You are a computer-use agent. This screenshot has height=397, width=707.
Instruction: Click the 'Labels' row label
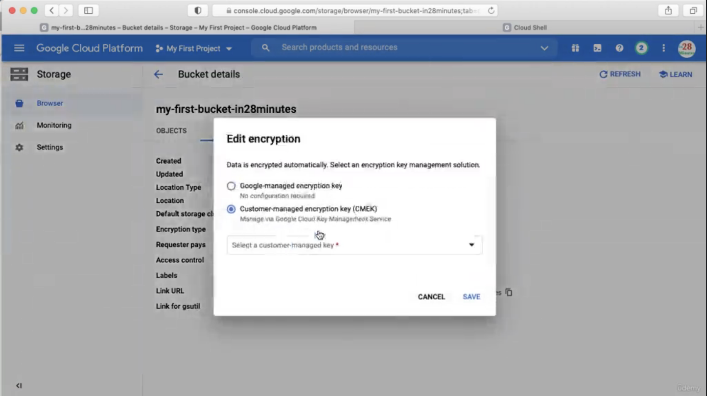pos(167,275)
